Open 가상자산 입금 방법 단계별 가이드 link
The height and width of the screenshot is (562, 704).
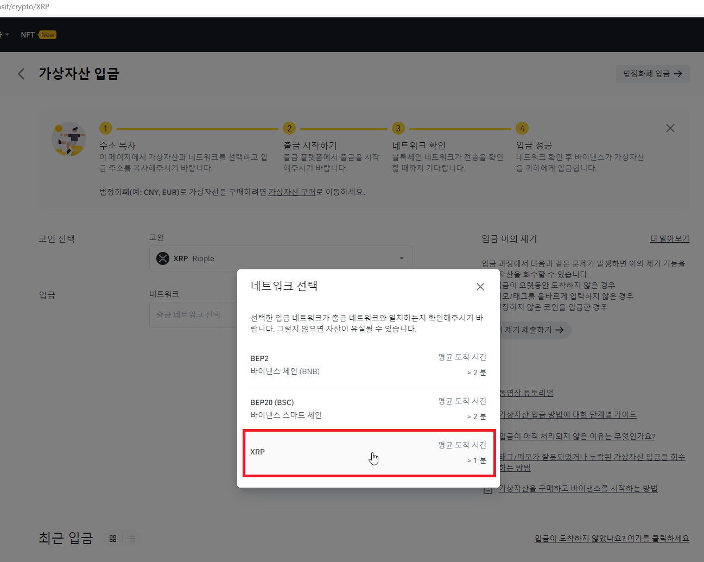pyautogui.click(x=567, y=414)
